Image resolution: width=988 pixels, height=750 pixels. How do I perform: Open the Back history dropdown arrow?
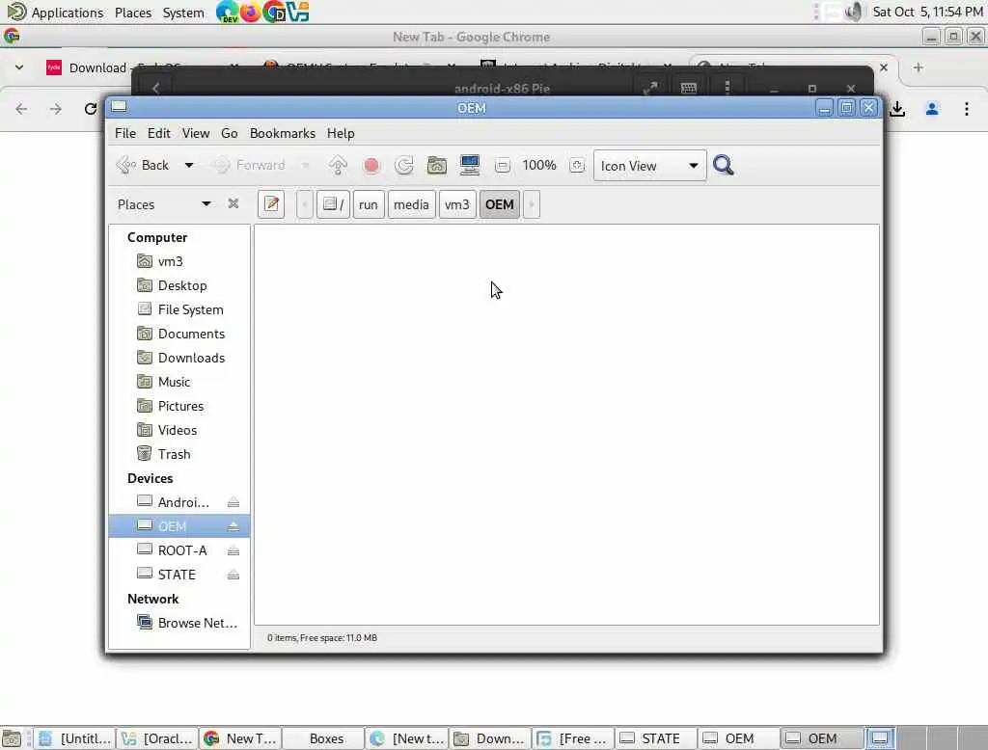pos(188,165)
